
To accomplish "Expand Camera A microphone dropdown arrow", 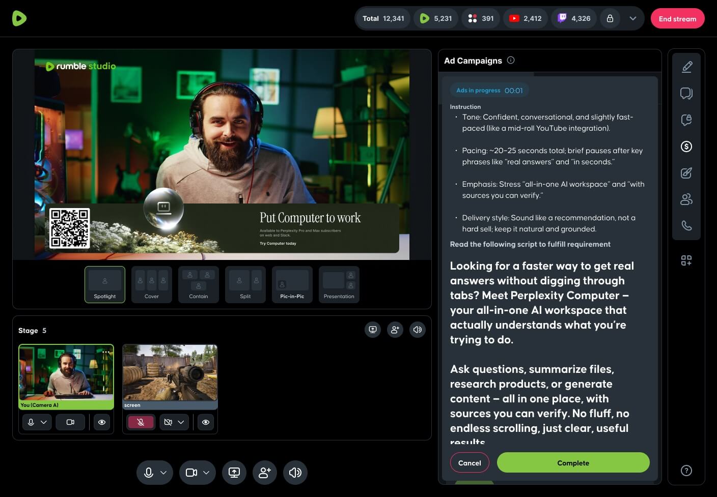I will 44,422.
